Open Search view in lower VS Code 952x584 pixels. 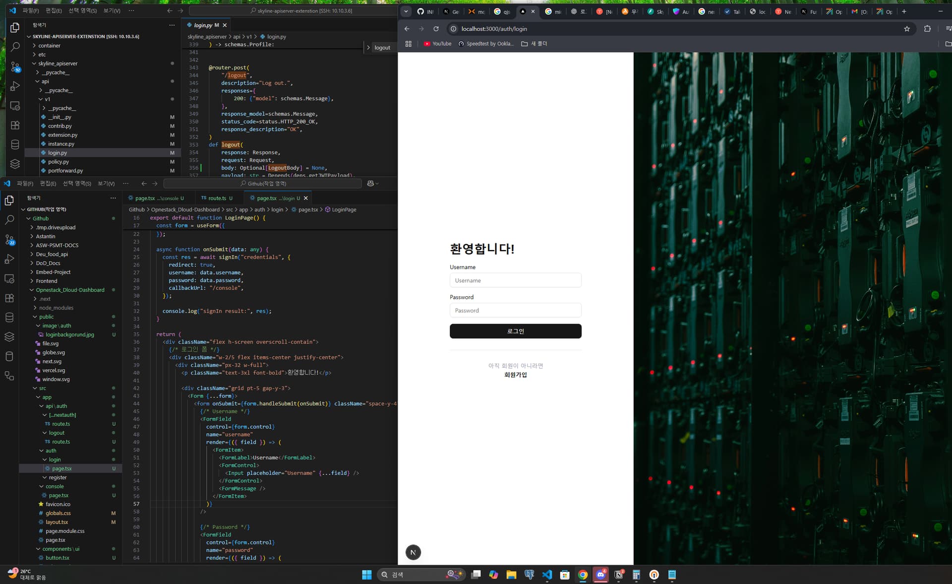(x=9, y=220)
